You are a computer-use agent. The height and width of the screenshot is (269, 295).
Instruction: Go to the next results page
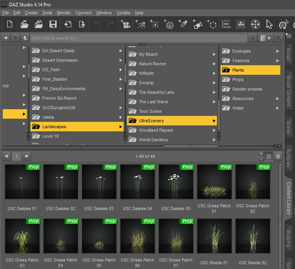[27, 156]
